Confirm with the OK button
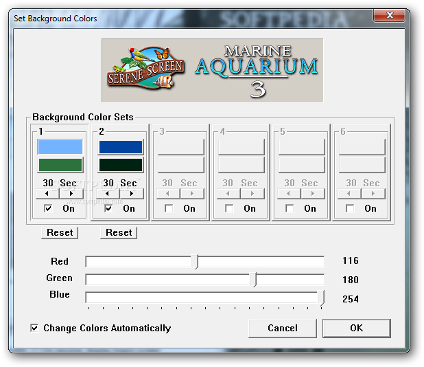The image size is (424, 367). tap(356, 329)
